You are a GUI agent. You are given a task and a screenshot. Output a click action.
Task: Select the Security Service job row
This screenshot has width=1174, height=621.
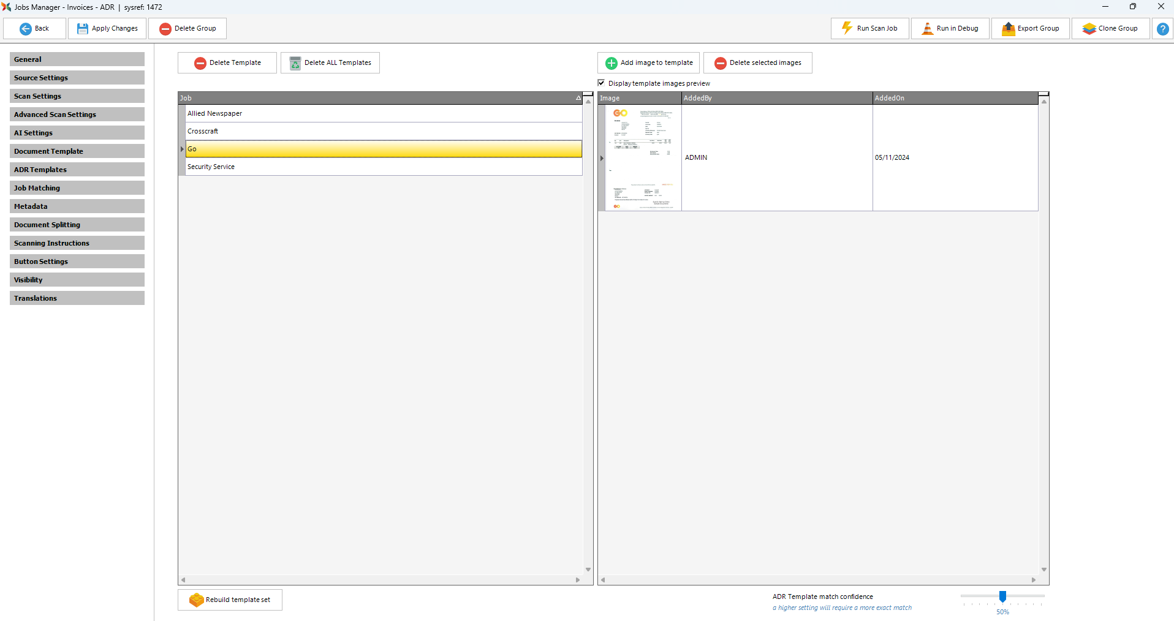point(383,167)
